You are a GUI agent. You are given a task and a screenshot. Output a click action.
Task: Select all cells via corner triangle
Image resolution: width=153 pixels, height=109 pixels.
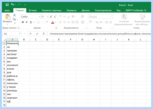click(x=5, y=40)
